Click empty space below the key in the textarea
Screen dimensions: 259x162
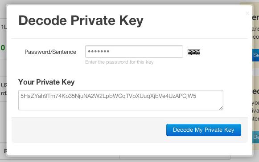[x=121, y=104]
